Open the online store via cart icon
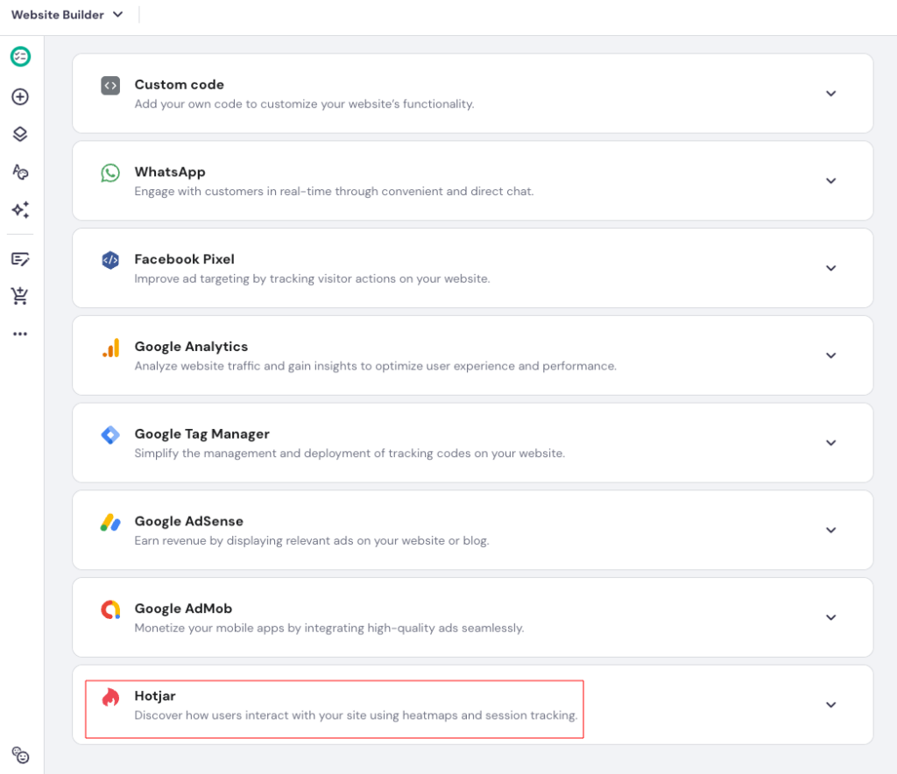 (x=19, y=296)
